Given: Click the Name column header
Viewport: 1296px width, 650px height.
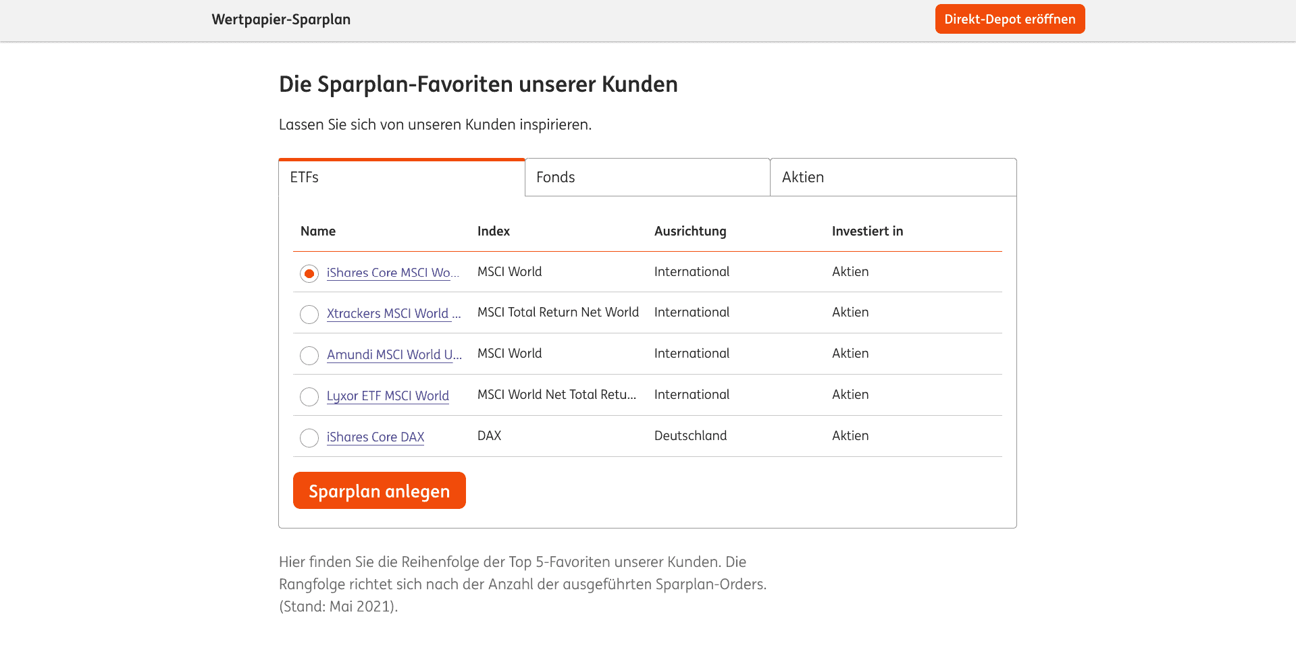Looking at the screenshot, I should point(318,232).
